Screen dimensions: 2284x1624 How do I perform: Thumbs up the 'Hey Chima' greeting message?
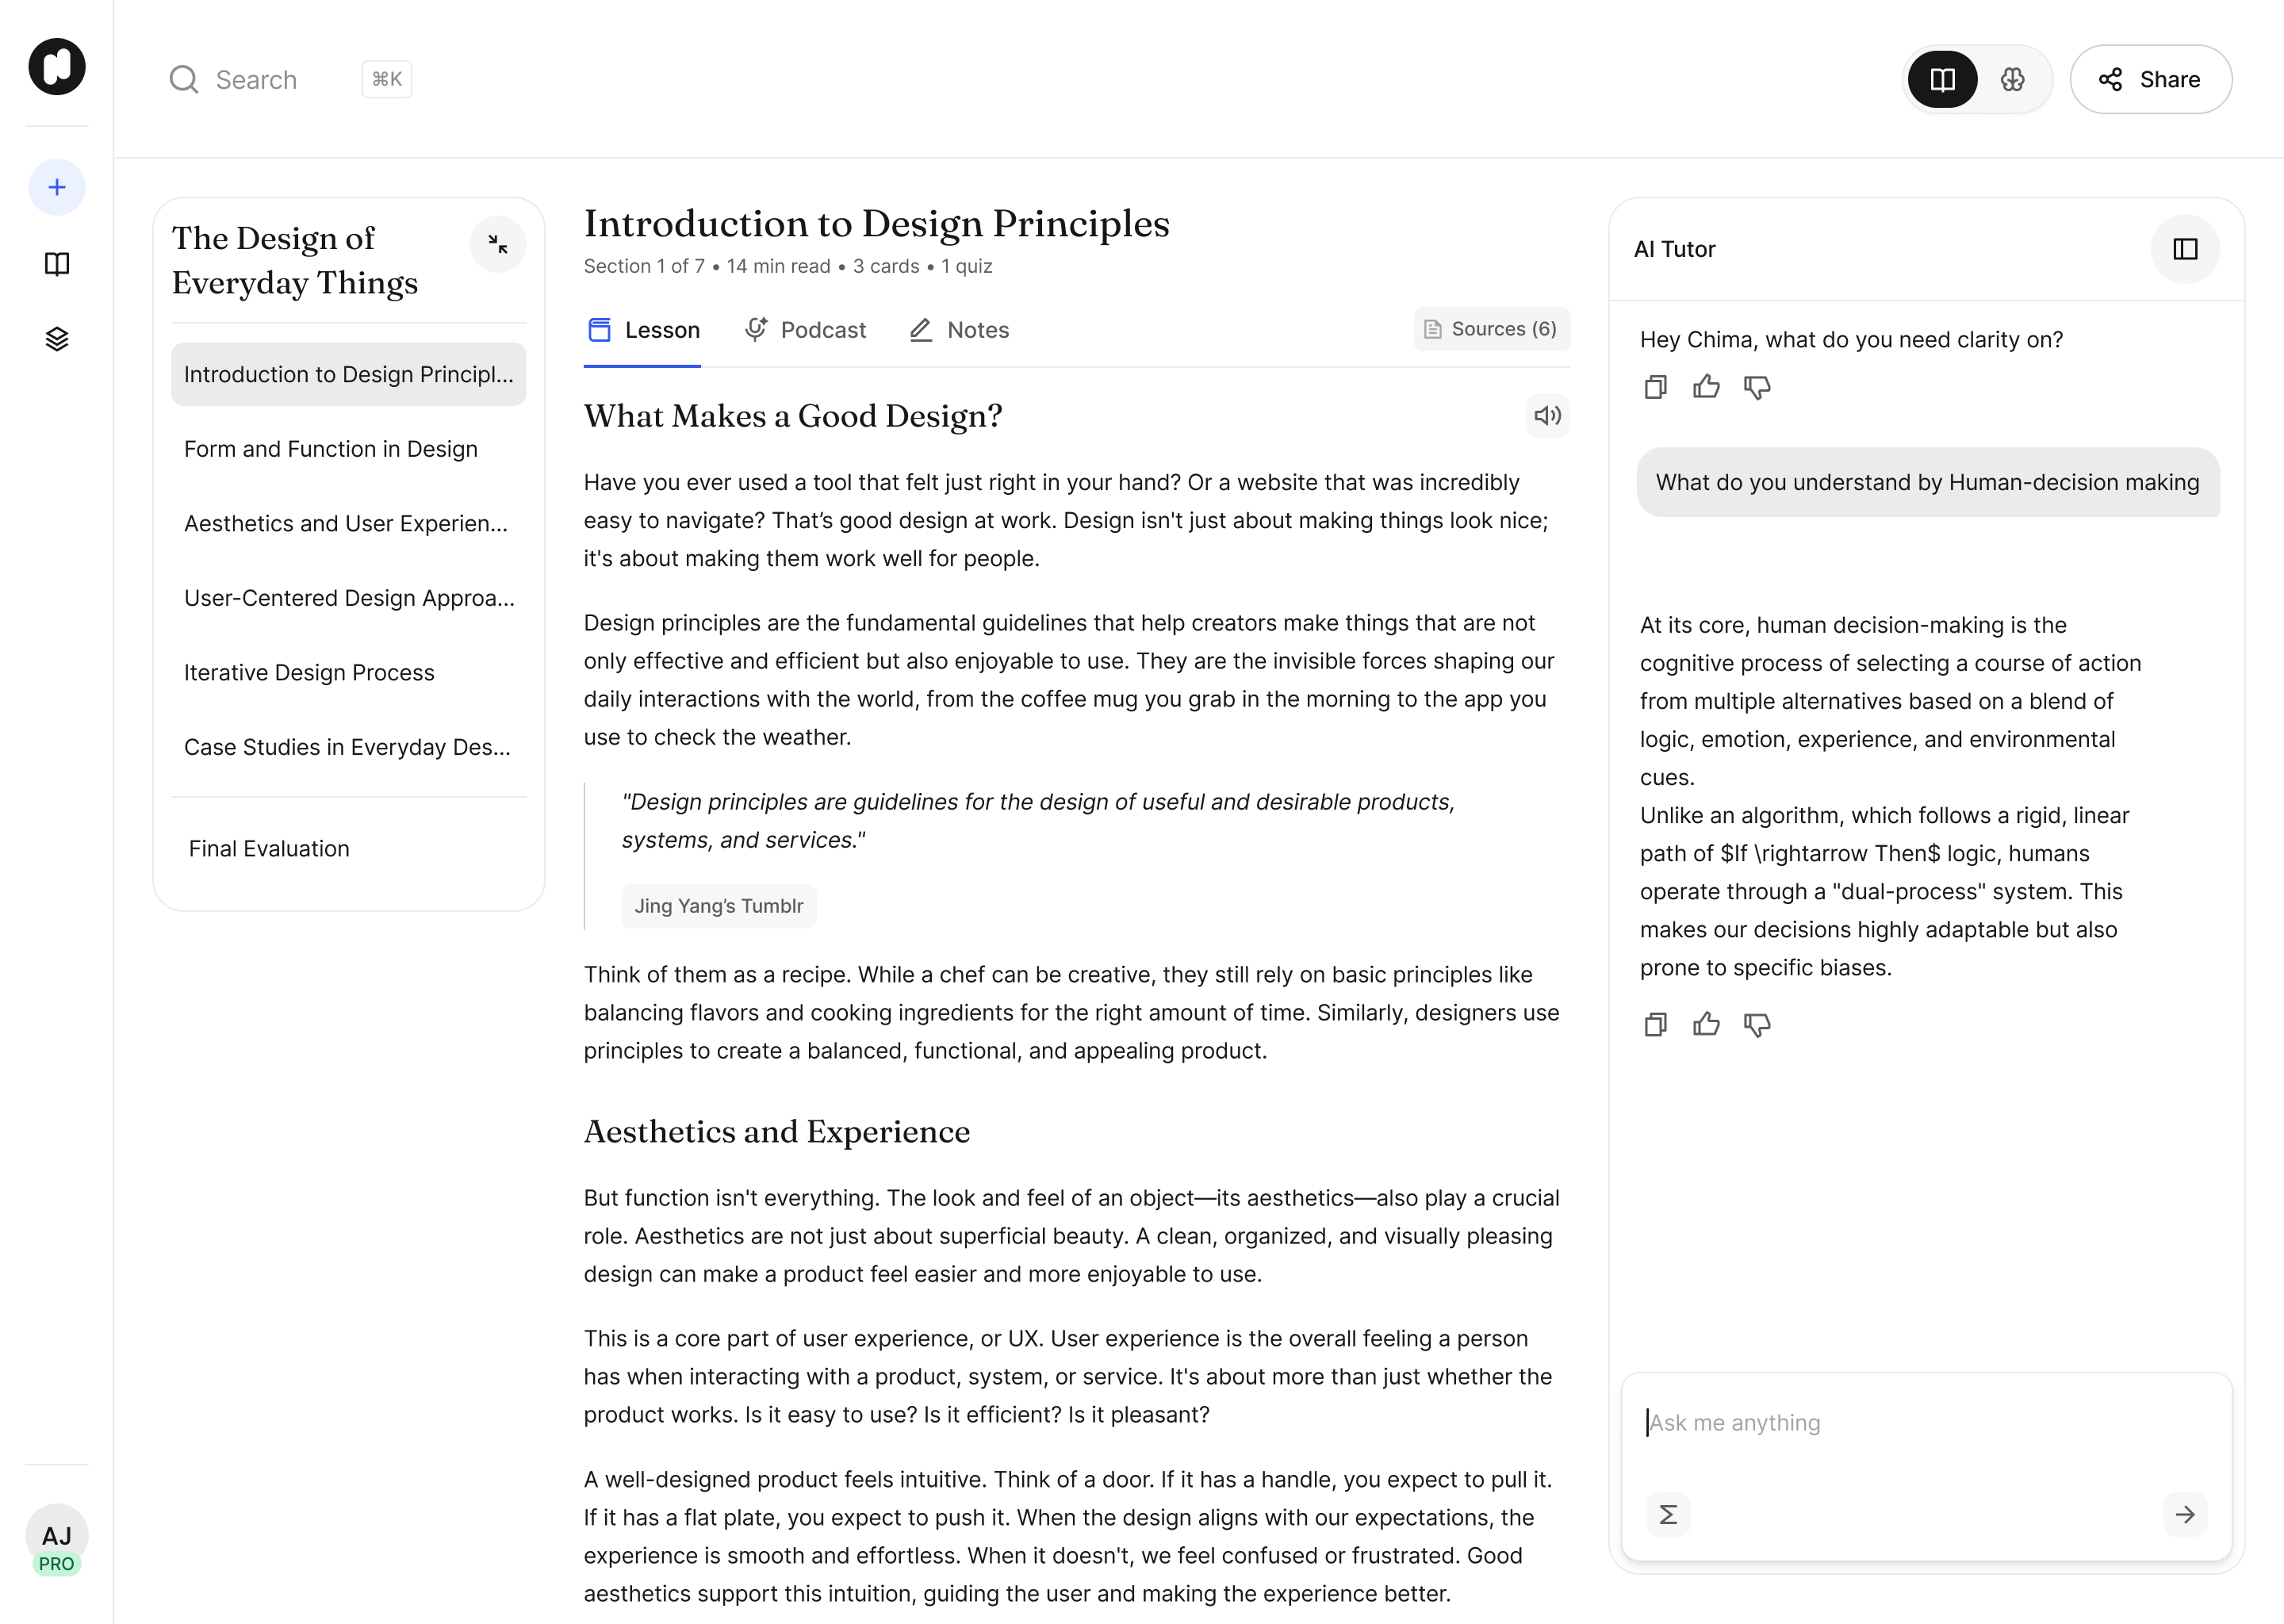tap(1707, 387)
